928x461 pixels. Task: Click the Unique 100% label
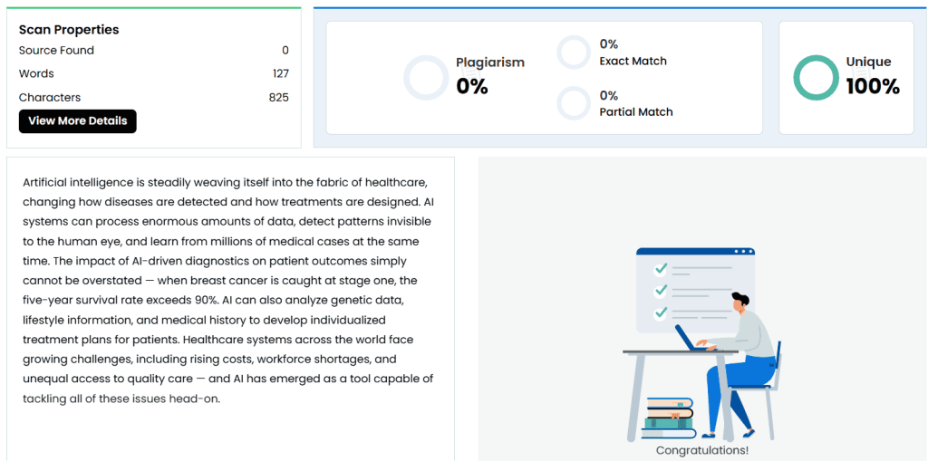point(872,76)
